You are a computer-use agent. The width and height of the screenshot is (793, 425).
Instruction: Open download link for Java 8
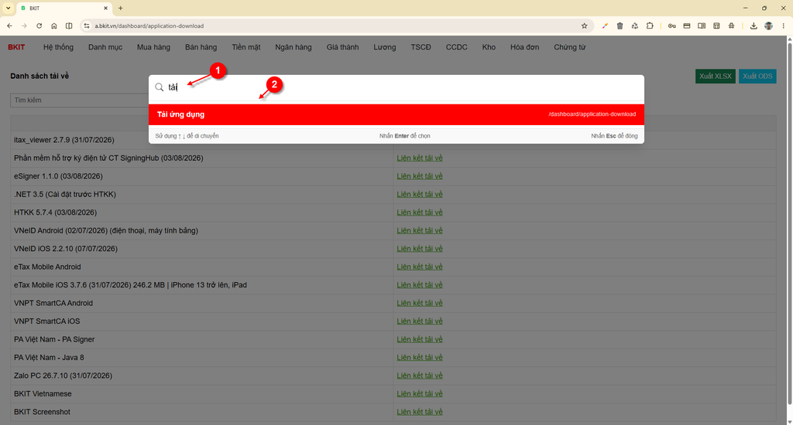click(x=419, y=358)
